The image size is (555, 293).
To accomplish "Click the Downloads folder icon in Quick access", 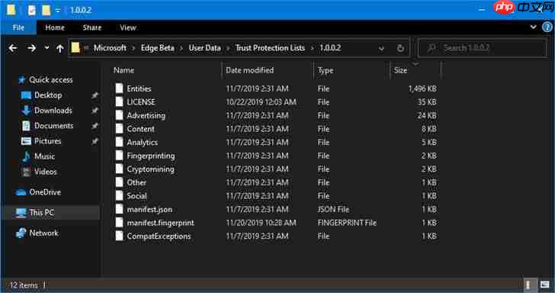I will coord(26,111).
